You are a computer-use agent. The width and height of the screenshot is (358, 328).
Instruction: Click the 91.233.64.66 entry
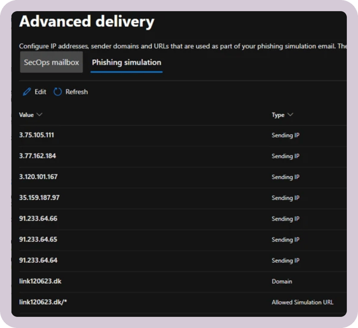pyautogui.click(x=38, y=218)
